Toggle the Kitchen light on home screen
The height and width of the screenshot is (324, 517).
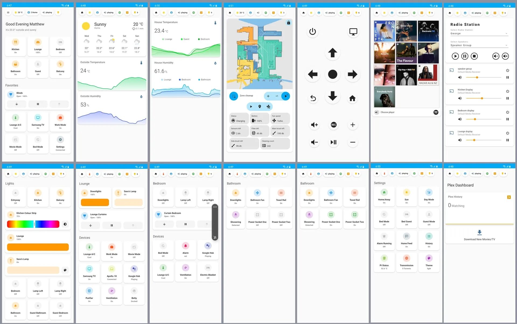[15, 46]
